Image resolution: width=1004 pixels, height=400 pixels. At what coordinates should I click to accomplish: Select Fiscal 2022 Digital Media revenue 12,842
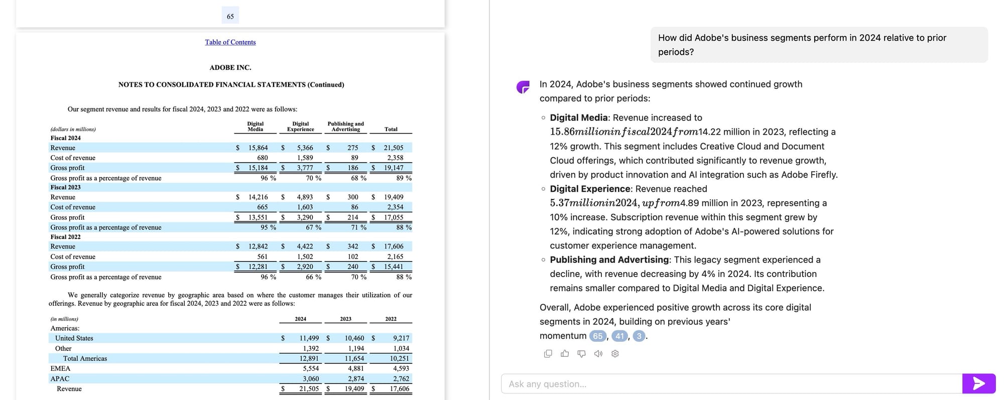pyautogui.click(x=258, y=246)
